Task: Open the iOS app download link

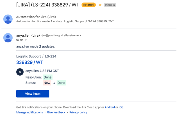Action: [x=121, y=107]
